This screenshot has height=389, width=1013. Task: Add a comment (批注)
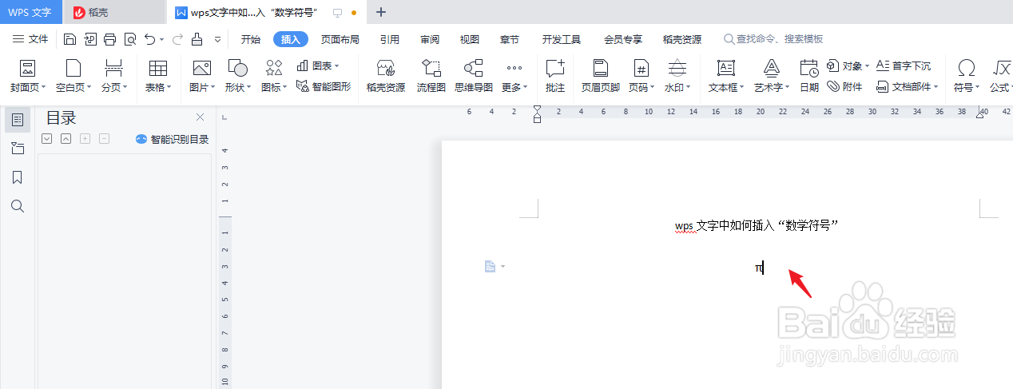(x=554, y=76)
